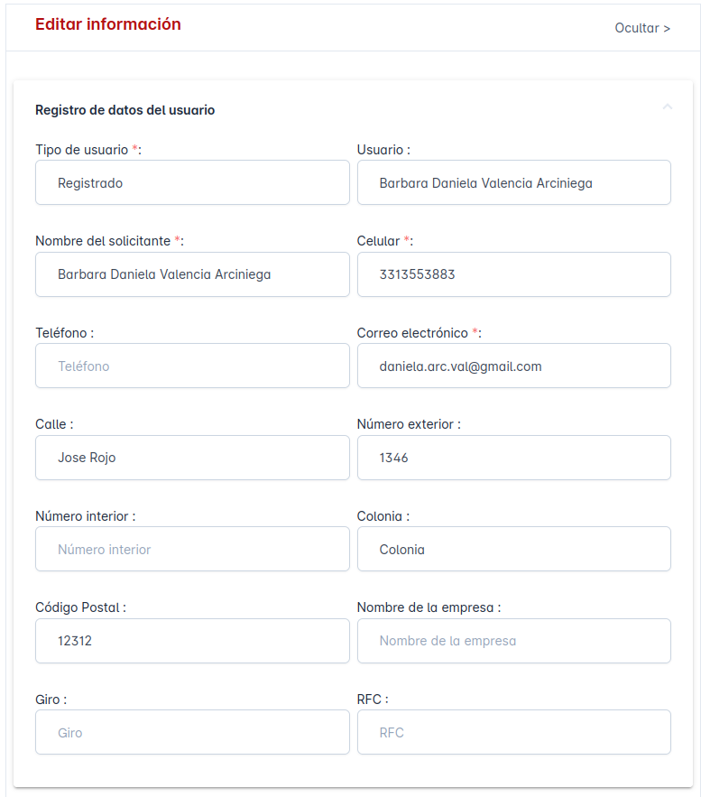
Task: Click the Ocultar link to hide panel
Action: (642, 28)
